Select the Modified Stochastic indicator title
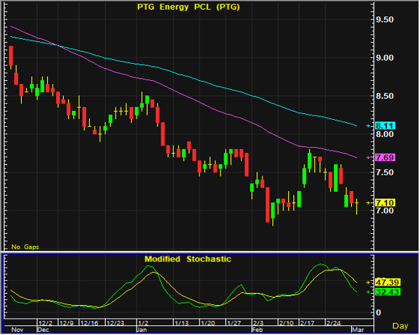 tap(187, 259)
